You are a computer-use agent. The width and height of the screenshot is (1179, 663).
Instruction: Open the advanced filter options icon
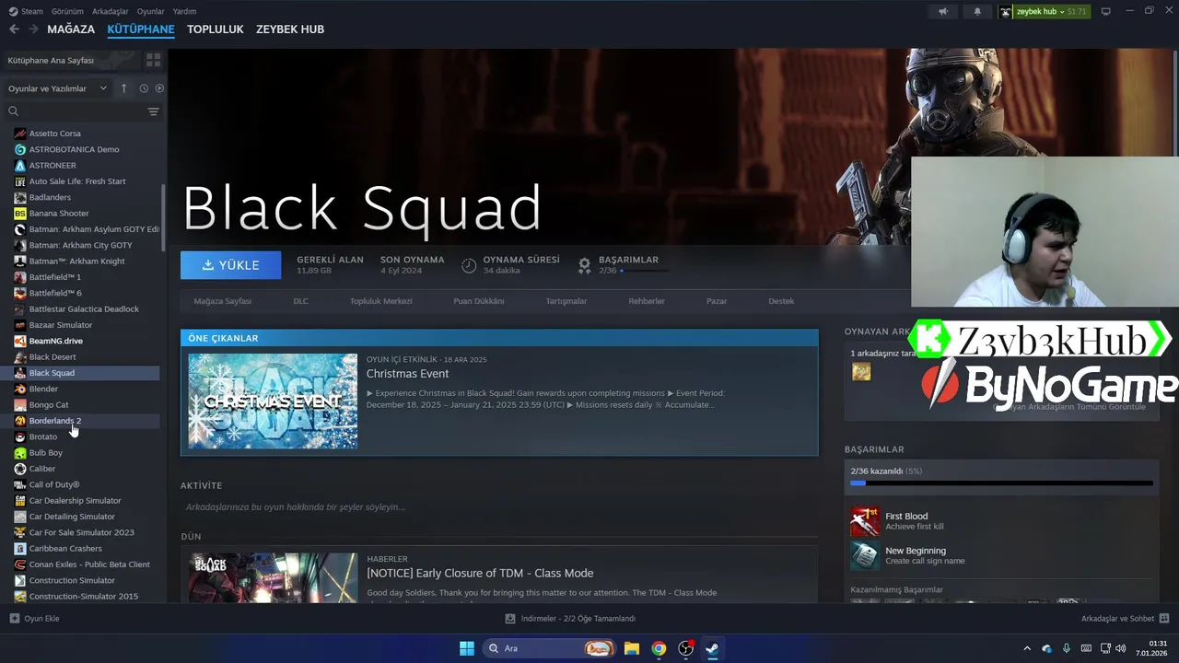(x=153, y=111)
